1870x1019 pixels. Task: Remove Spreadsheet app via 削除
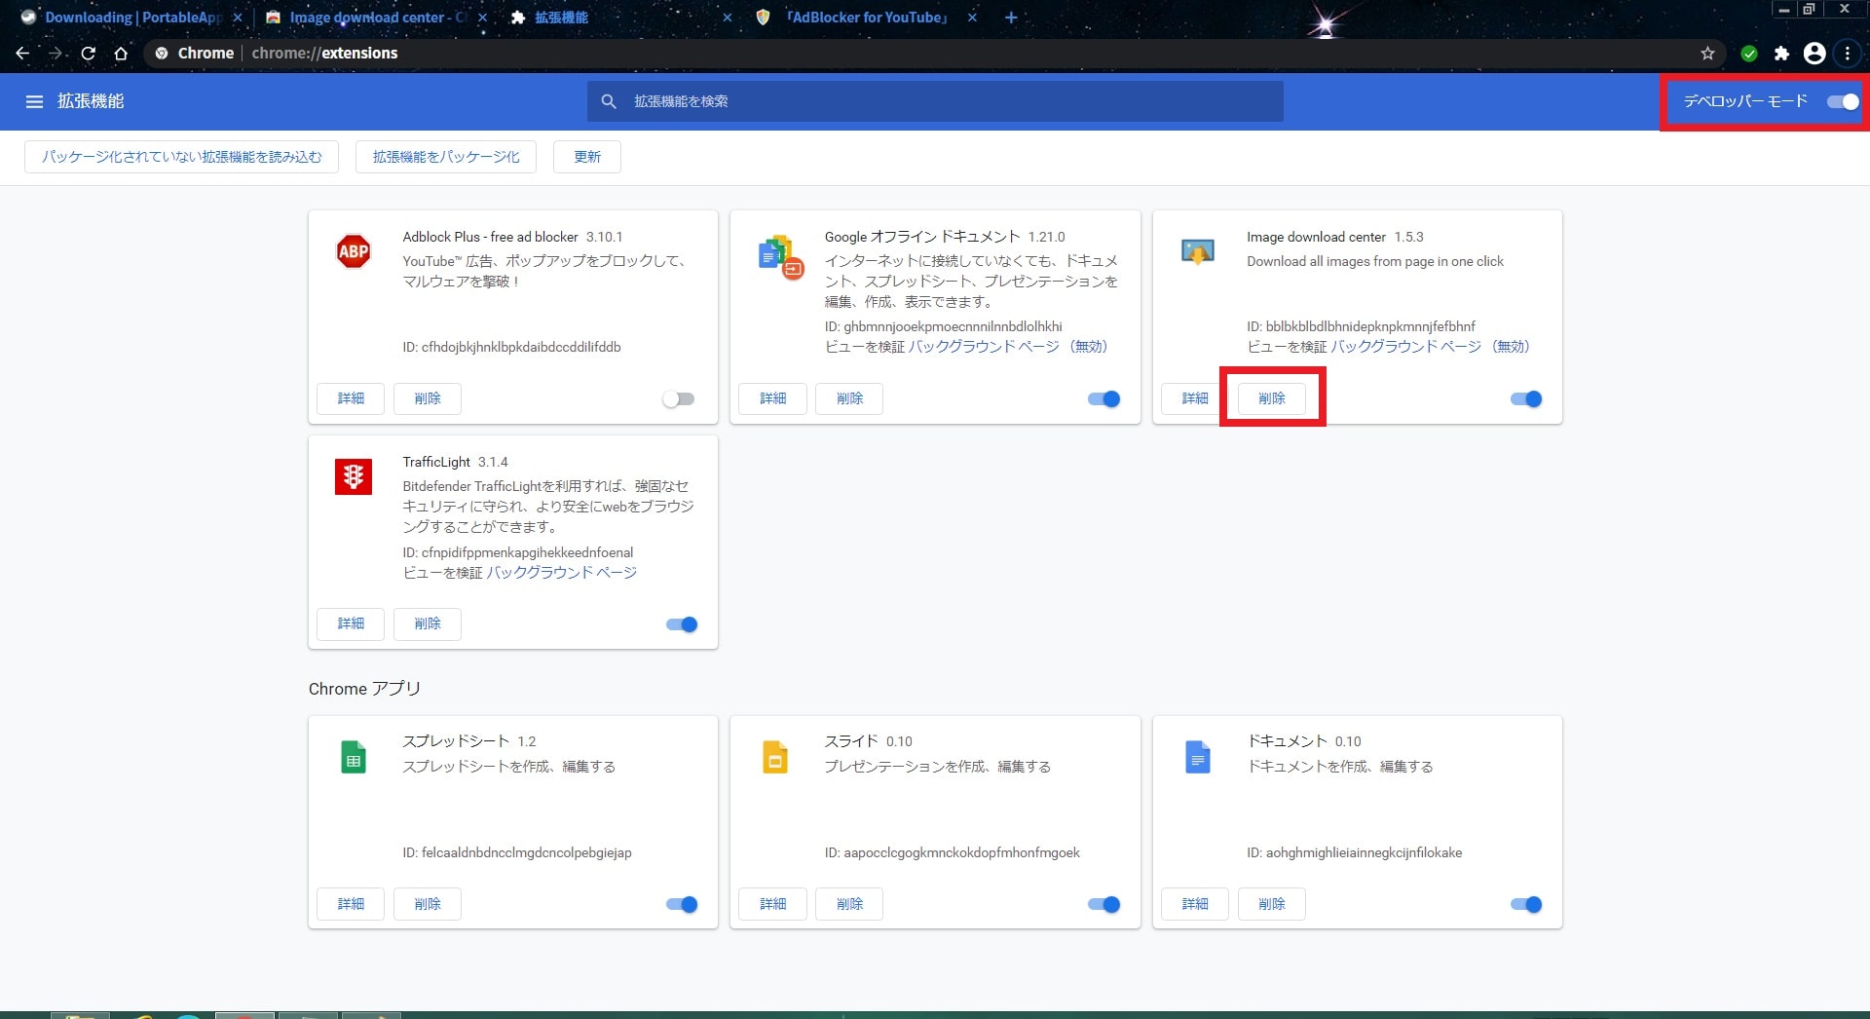tap(428, 904)
